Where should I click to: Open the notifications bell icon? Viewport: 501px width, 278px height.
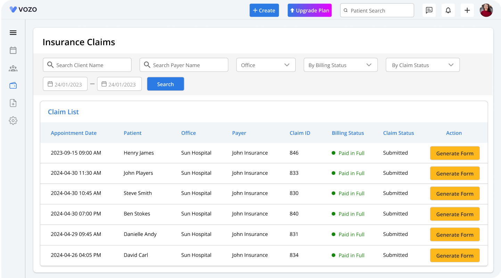(x=448, y=10)
